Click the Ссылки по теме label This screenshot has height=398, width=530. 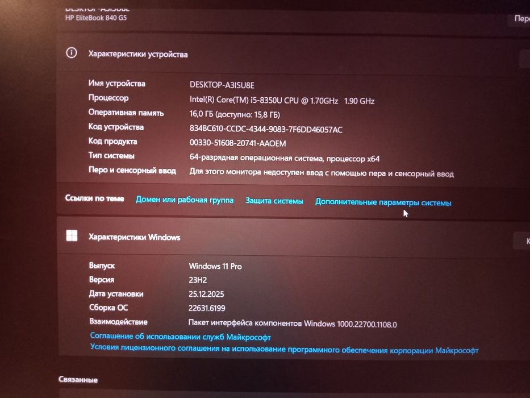point(95,198)
